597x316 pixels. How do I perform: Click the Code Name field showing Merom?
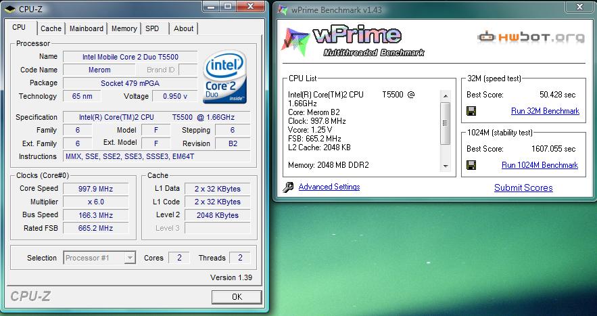[99, 70]
